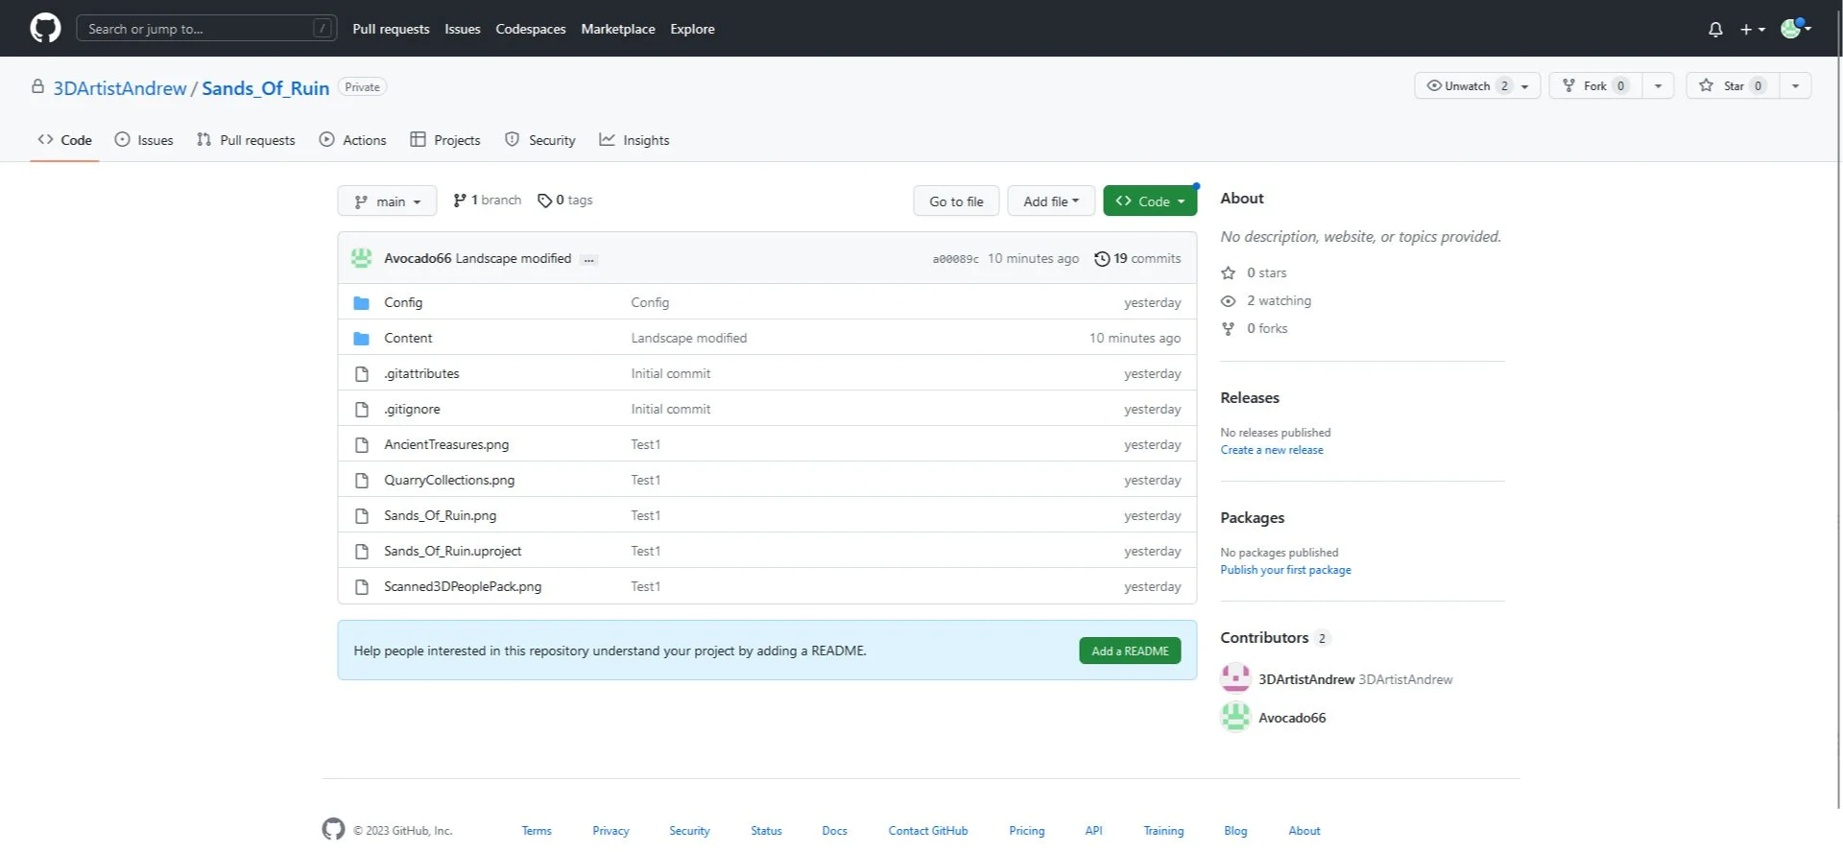Image resolution: width=1843 pixels, height=852 pixels.
Task: Open the fork options dropdown arrow
Action: click(x=1658, y=86)
